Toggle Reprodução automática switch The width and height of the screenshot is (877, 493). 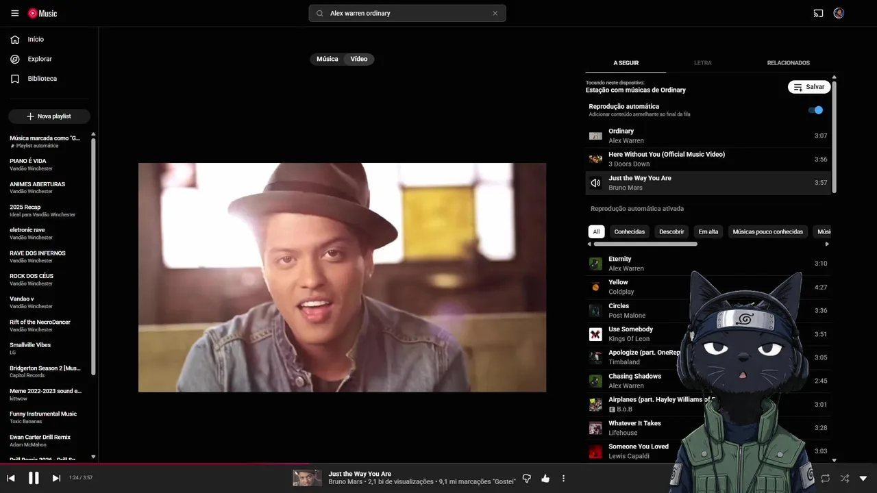(815, 110)
